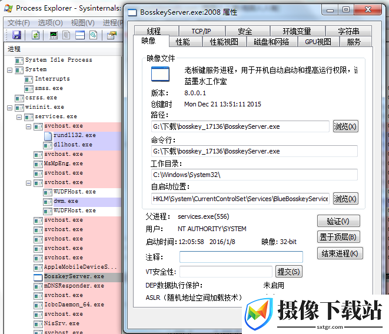Click 浏览(X) button next to autostart location
The width and height of the screenshot is (389, 334).
345,199
